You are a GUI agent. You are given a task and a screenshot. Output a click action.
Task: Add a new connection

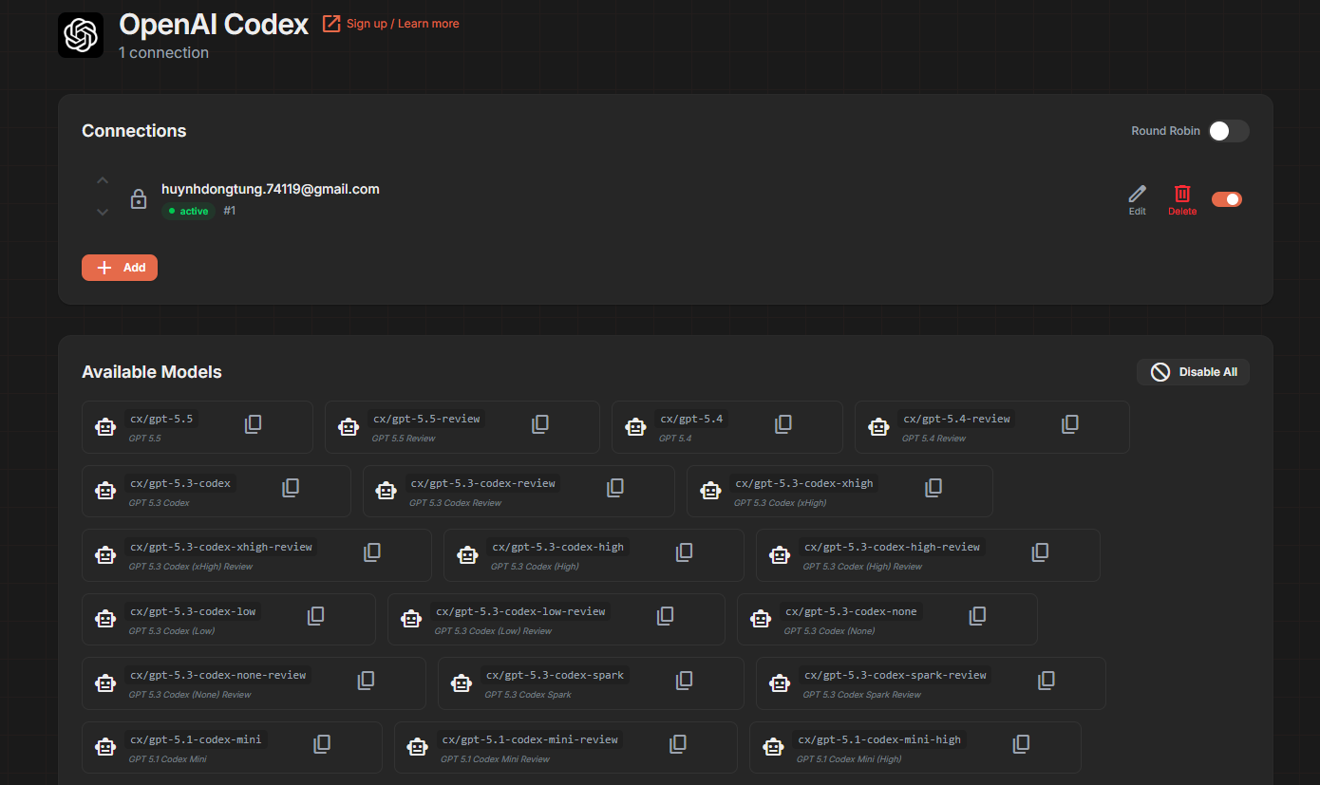tap(120, 268)
